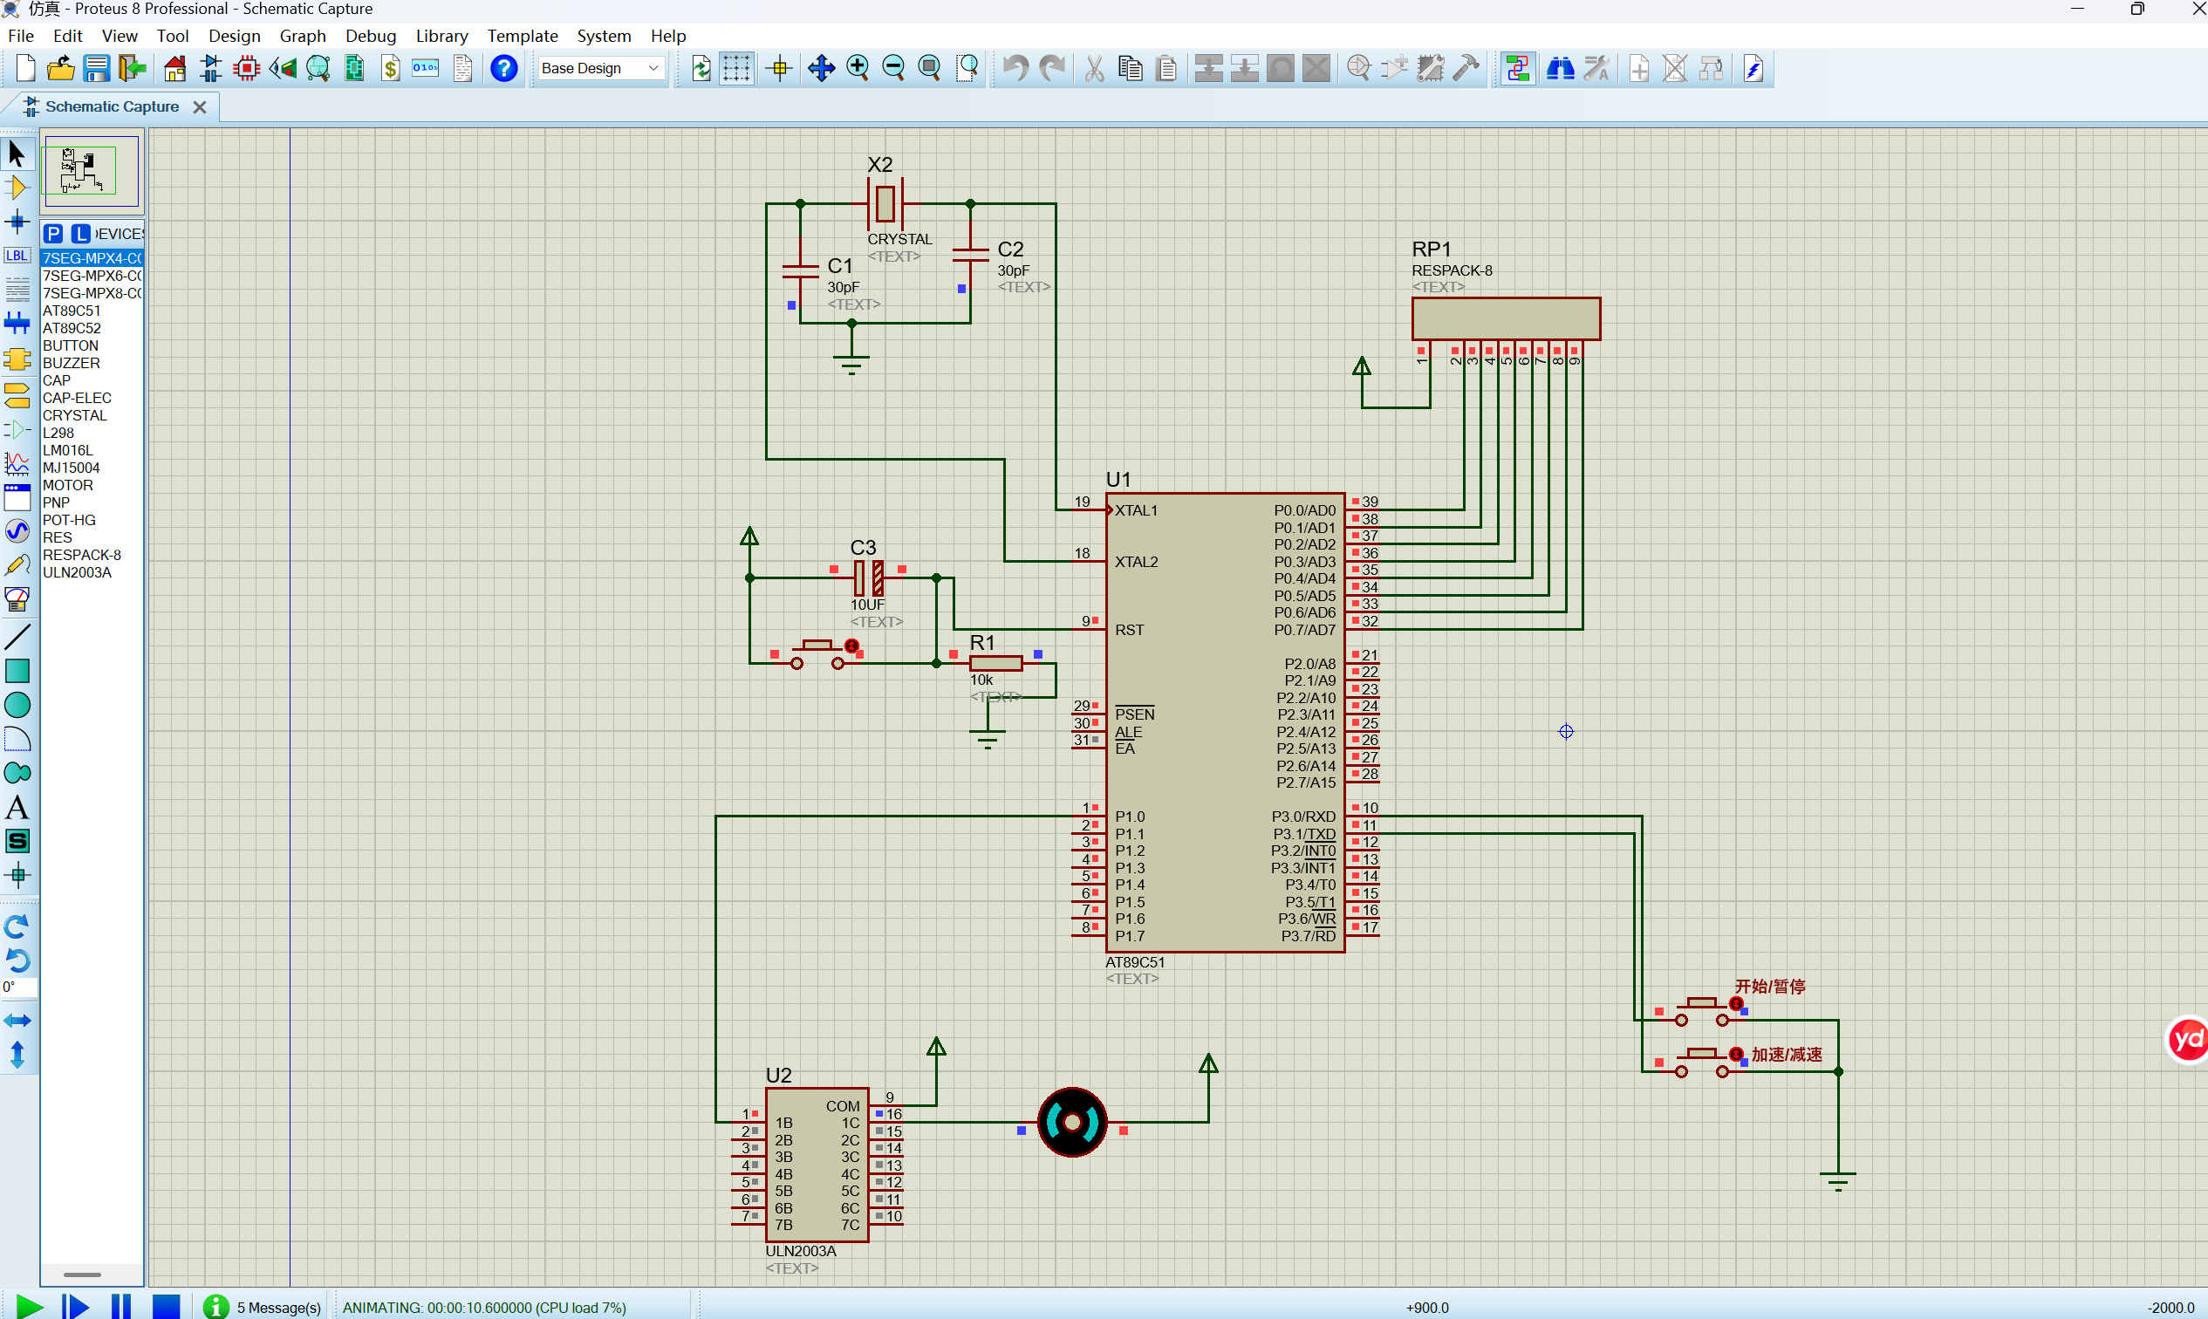Toggle latch on the 加速/减速 push button

[x=1736, y=1054]
